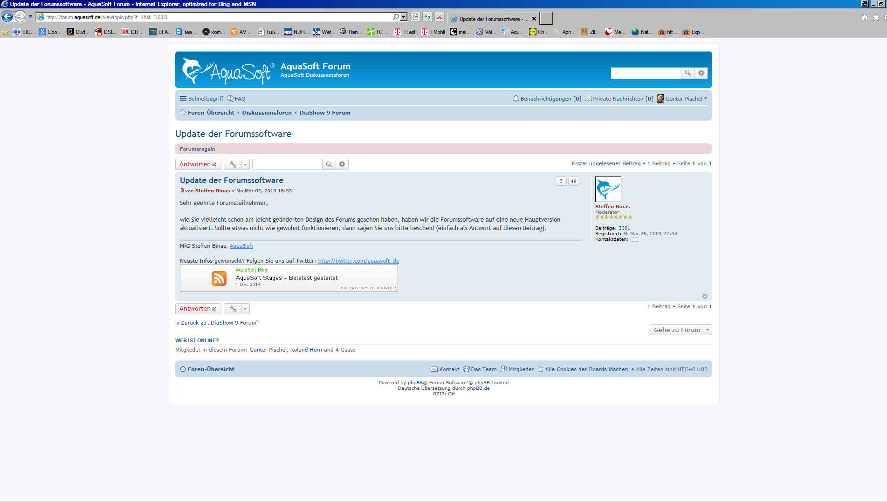The image size is (887, 502).
Task: Click the orange RSS feed icon
Action: [219, 278]
